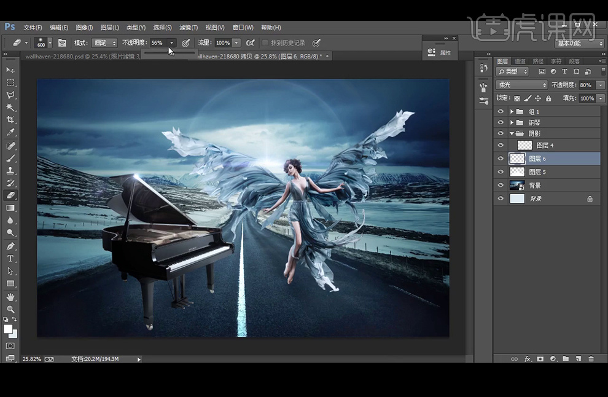
Task: Select the Crop tool
Action: (x=10, y=120)
